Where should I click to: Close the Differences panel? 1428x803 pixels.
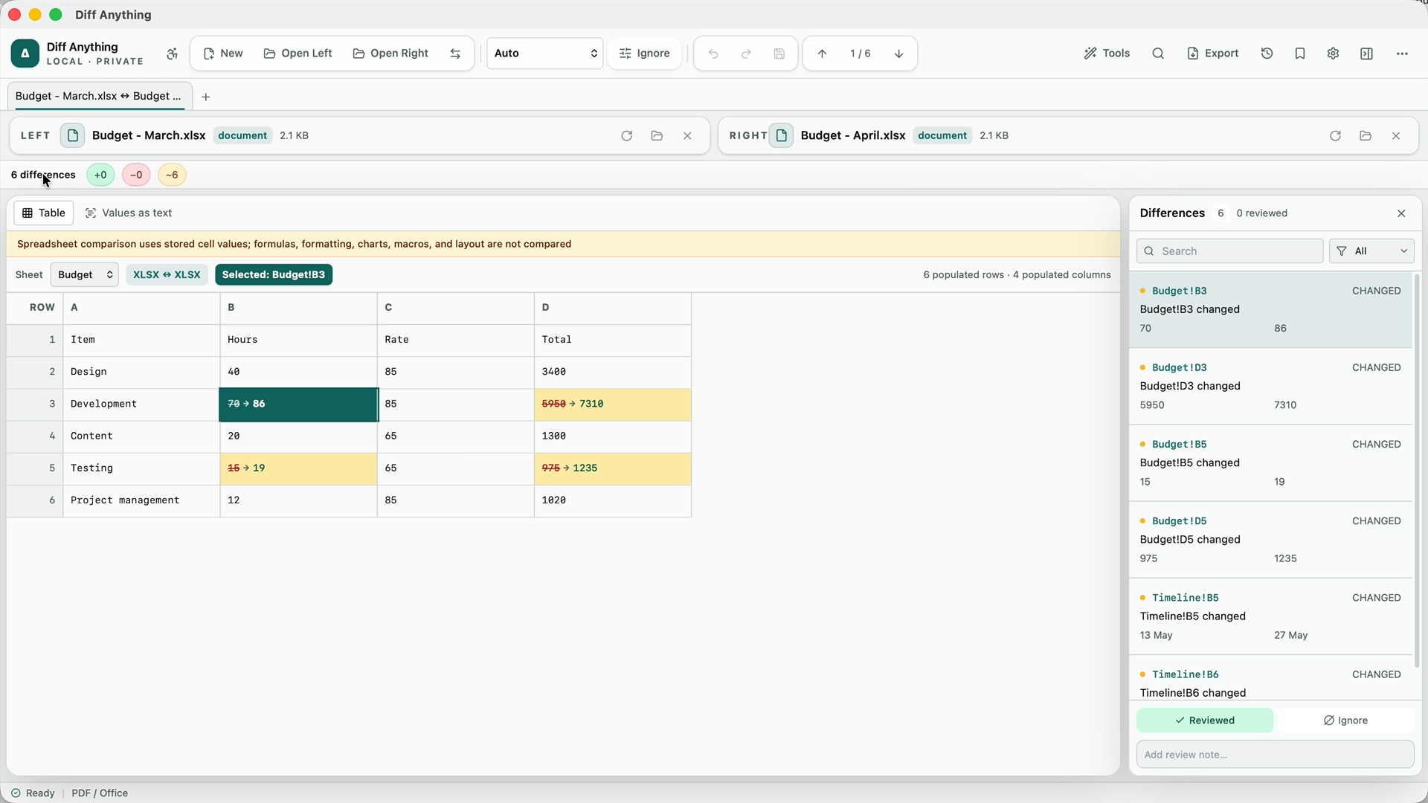click(x=1401, y=213)
